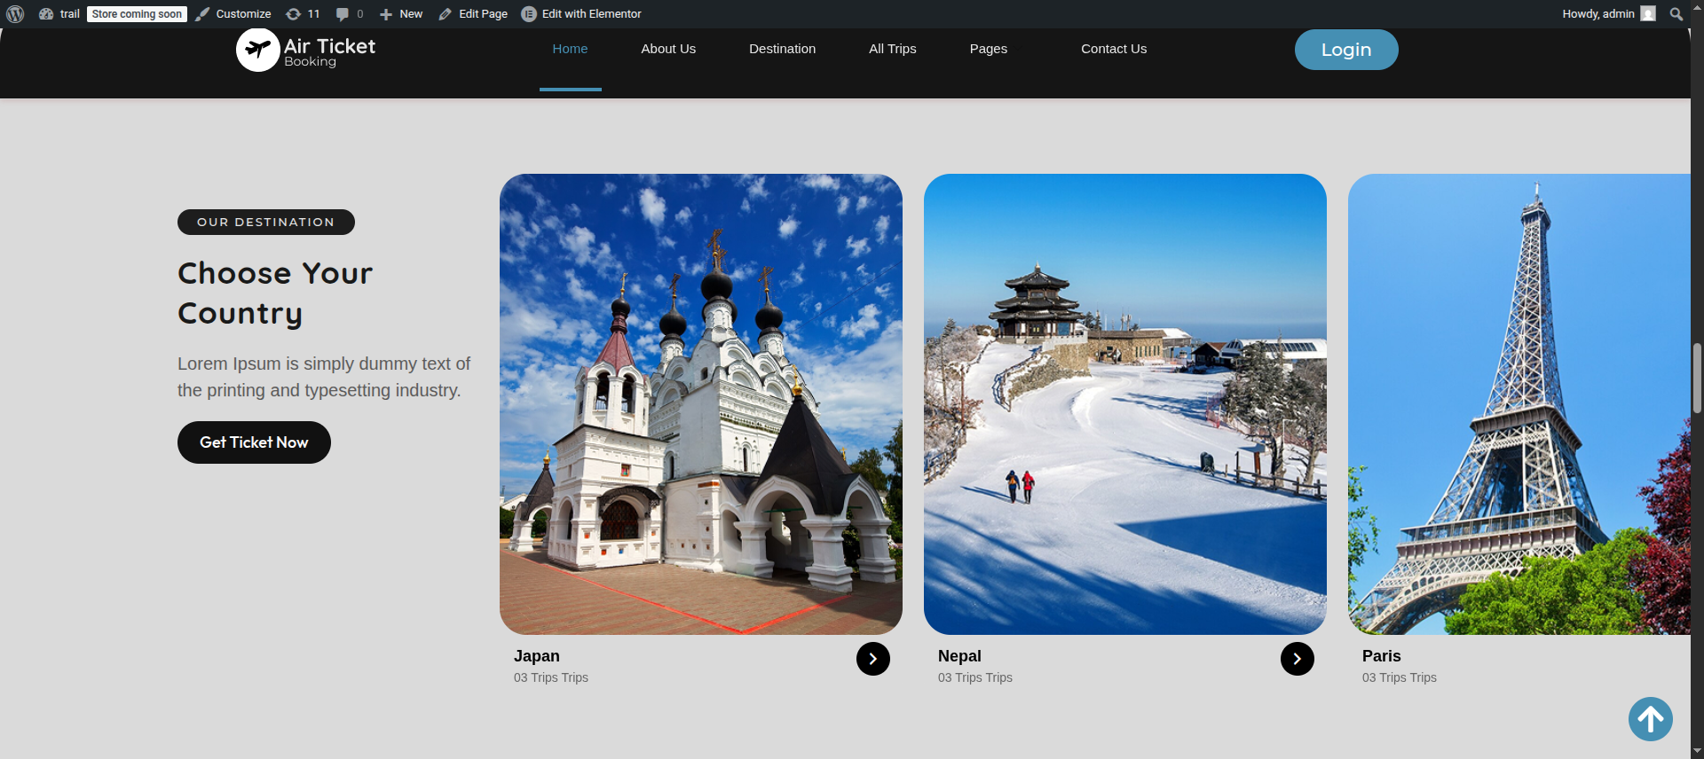The height and width of the screenshot is (759, 1704).
Task: Open the admin user avatar
Action: pos(1648,14)
